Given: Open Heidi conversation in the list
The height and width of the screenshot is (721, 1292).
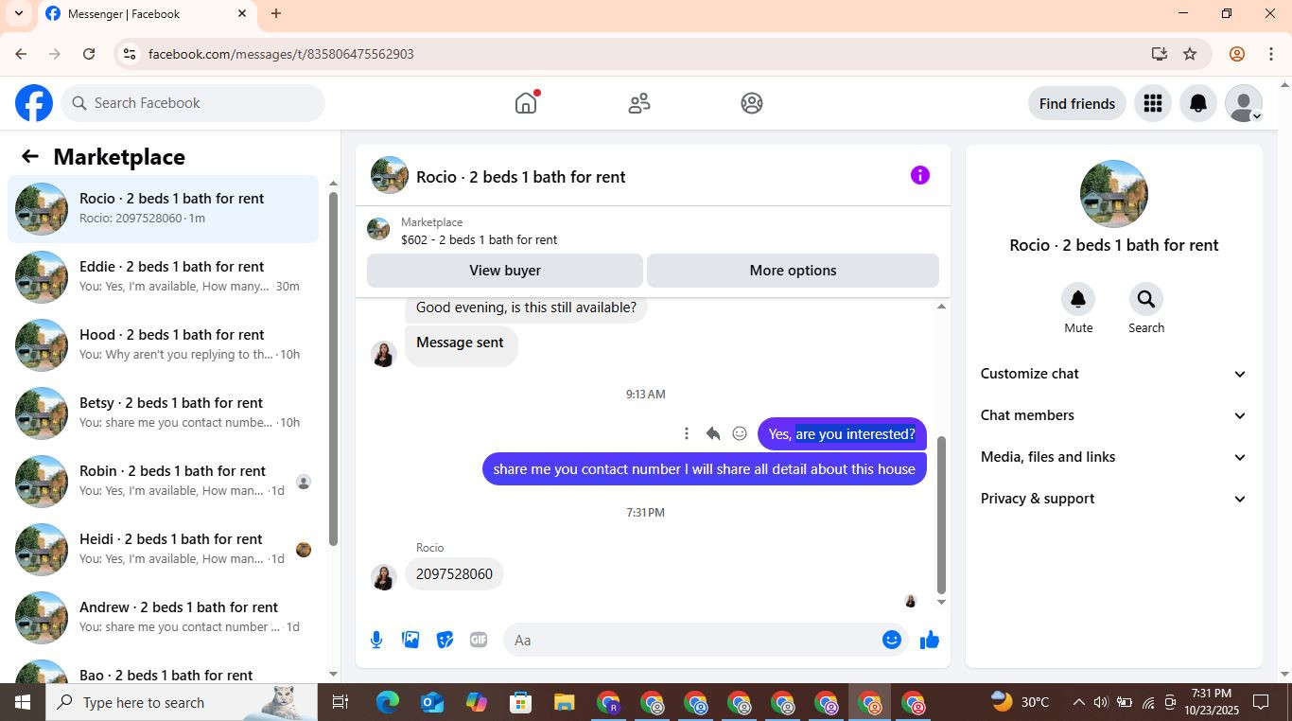Looking at the screenshot, I should [x=163, y=549].
